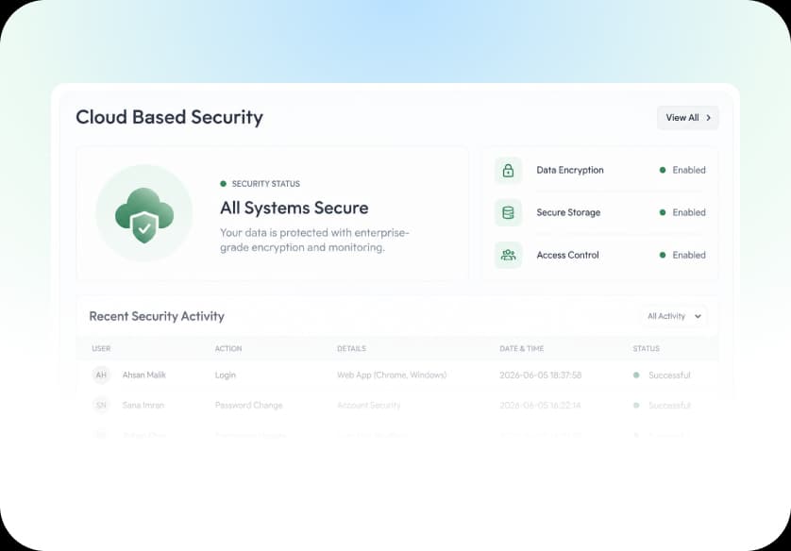
Task: Click the 2026-06-05 18:37:58 timestamp
Action: click(540, 376)
